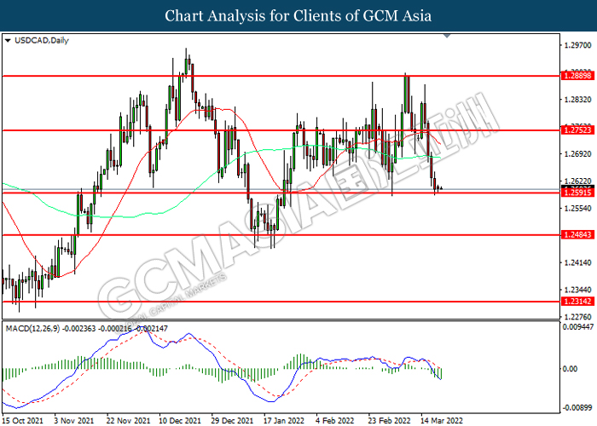
Task: Click the MACD -0.00899 scale value
Action: 578,408
